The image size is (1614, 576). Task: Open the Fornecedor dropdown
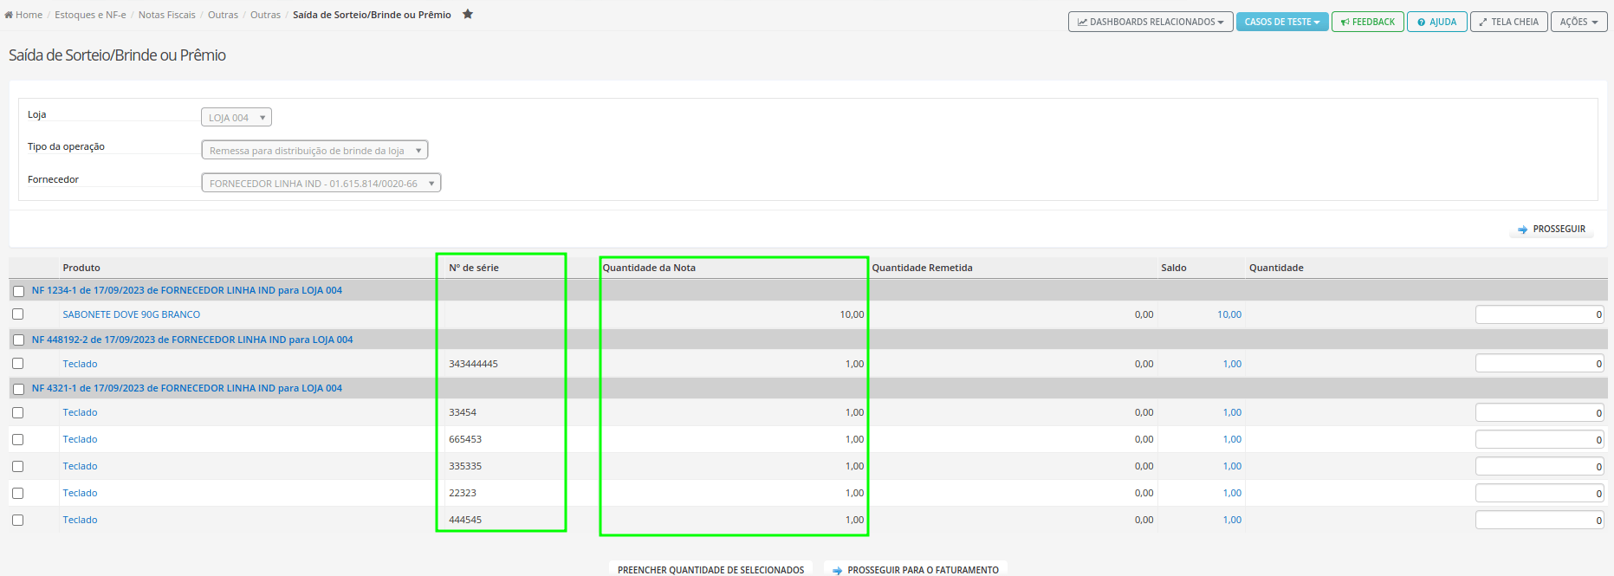point(321,183)
